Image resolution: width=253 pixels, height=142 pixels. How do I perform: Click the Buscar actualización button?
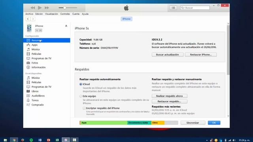(x=168, y=55)
